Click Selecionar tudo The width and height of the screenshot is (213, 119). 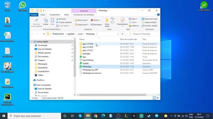149,19
